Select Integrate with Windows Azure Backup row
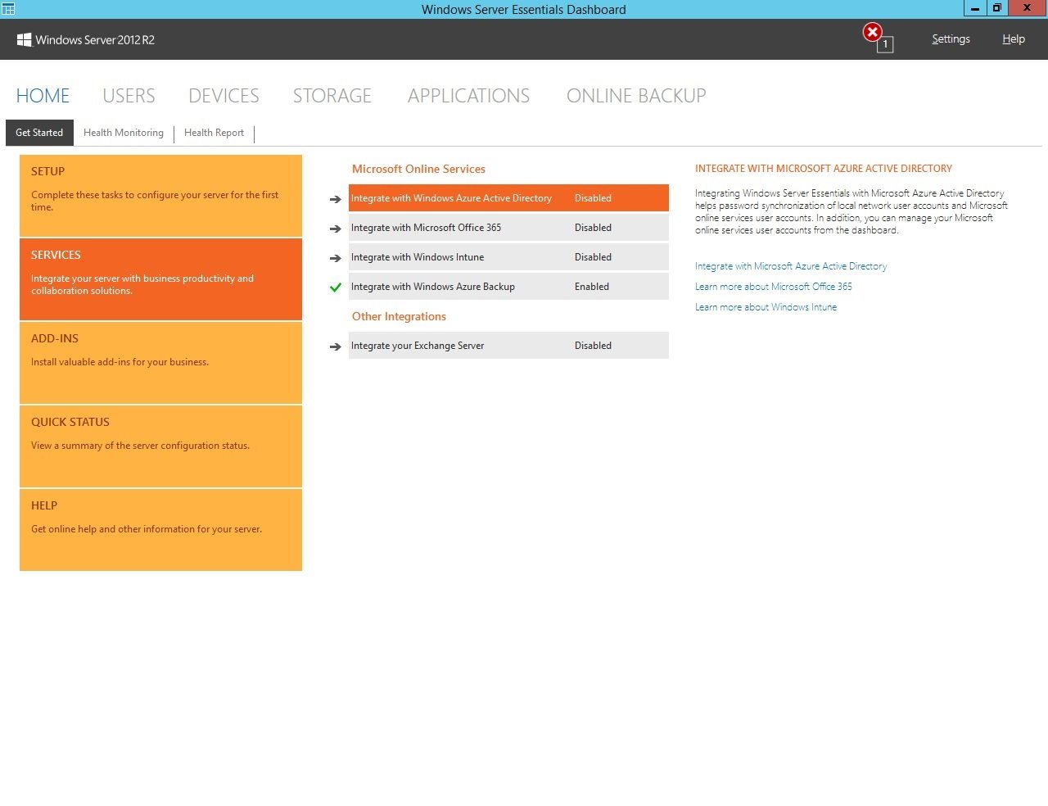Screen dimensions: 1048x806 tap(508, 287)
